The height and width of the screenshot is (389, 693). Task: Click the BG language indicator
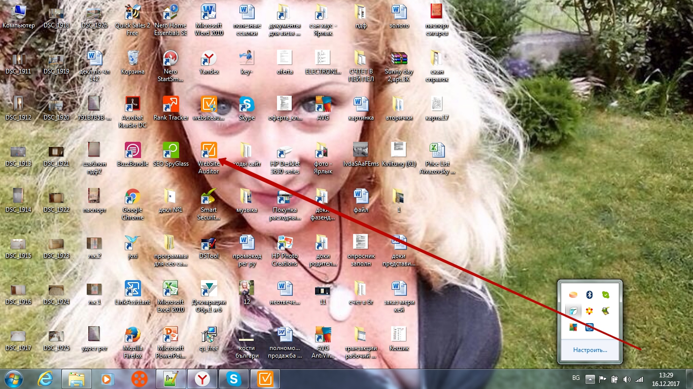coord(576,378)
